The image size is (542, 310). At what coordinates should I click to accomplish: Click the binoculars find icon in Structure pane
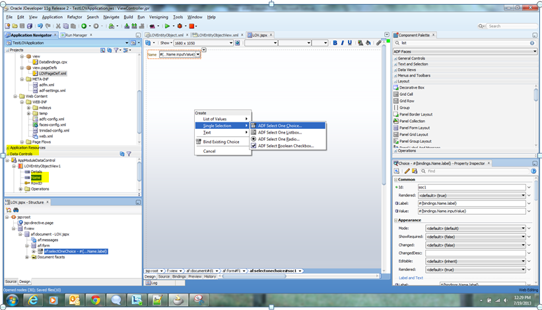(x=16, y=210)
